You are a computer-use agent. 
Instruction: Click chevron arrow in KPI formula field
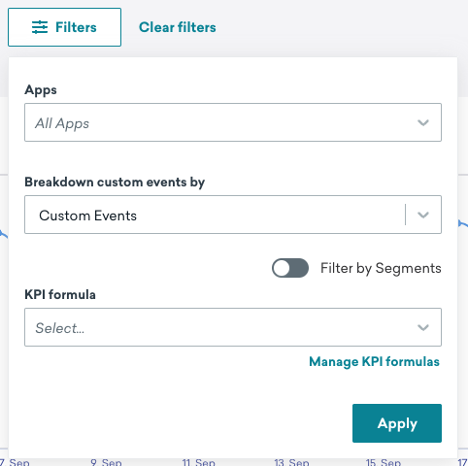tap(423, 327)
